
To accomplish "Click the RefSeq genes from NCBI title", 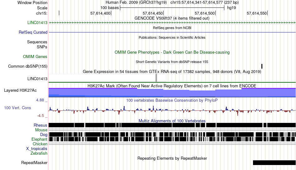I will tap(172, 28).
